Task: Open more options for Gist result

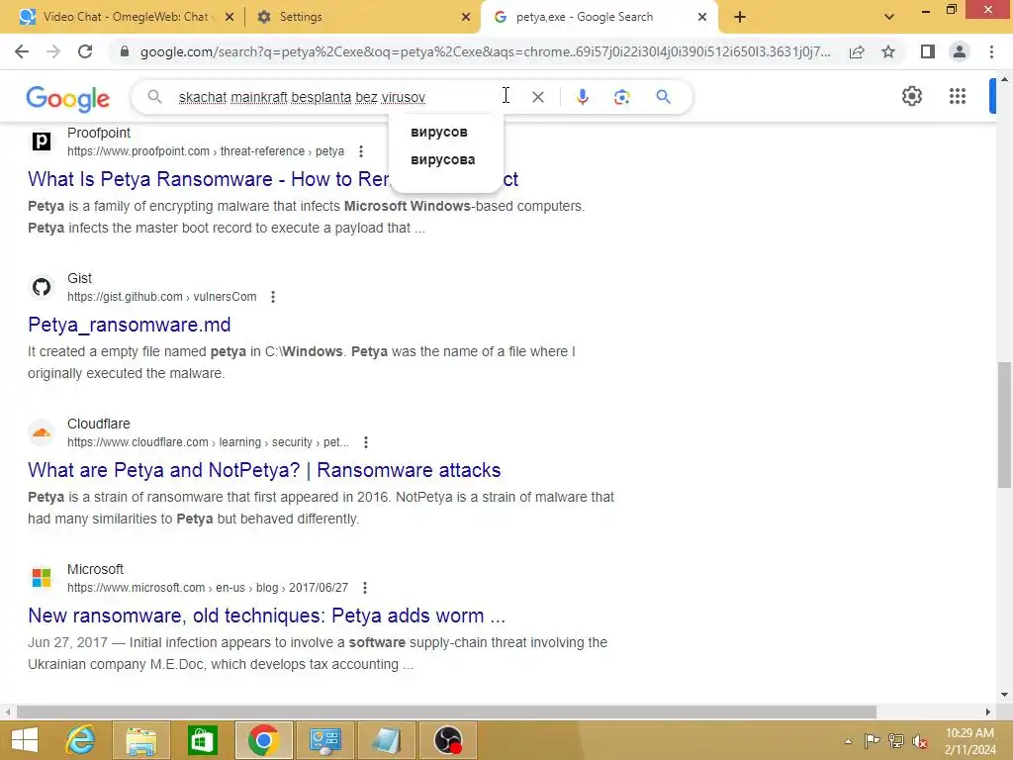Action: [x=273, y=297]
